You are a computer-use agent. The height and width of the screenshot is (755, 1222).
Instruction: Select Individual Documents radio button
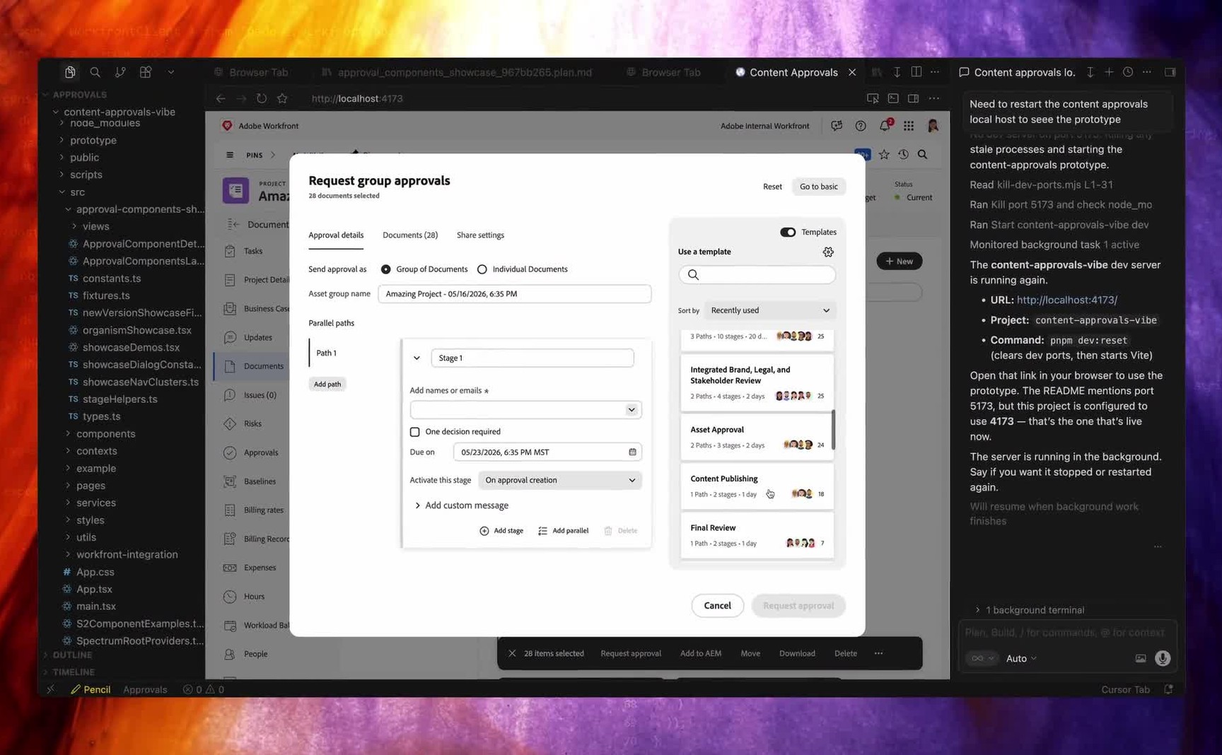pos(482,269)
